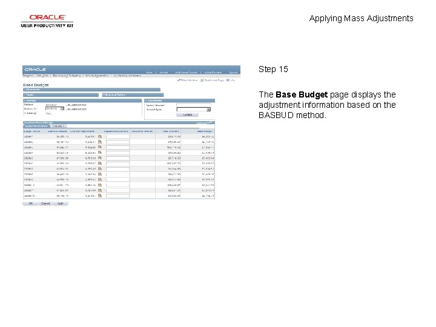The image size is (436, 327).
Task: Open the detail icon in the ninth budget period row
Action: click(x=100, y=179)
